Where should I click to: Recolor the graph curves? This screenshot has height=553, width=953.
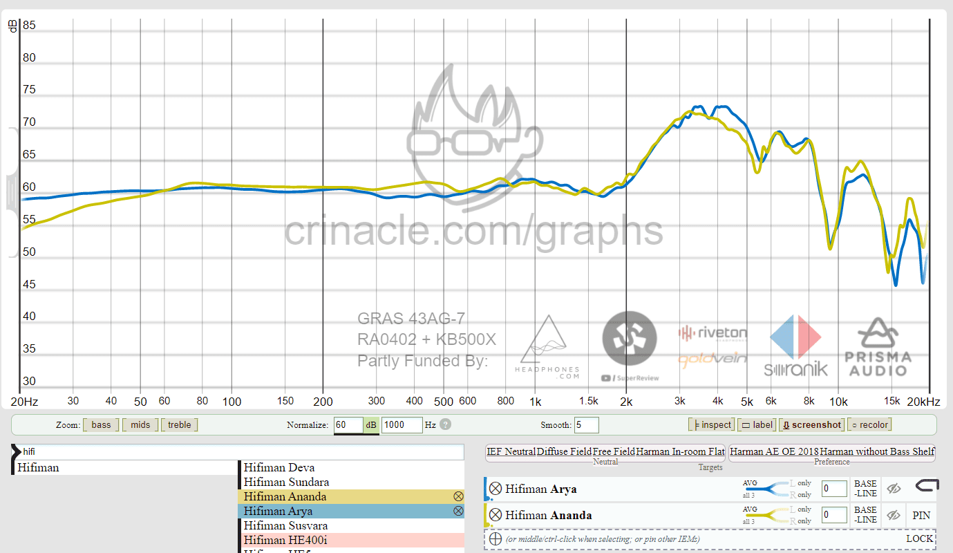point(869,424)
